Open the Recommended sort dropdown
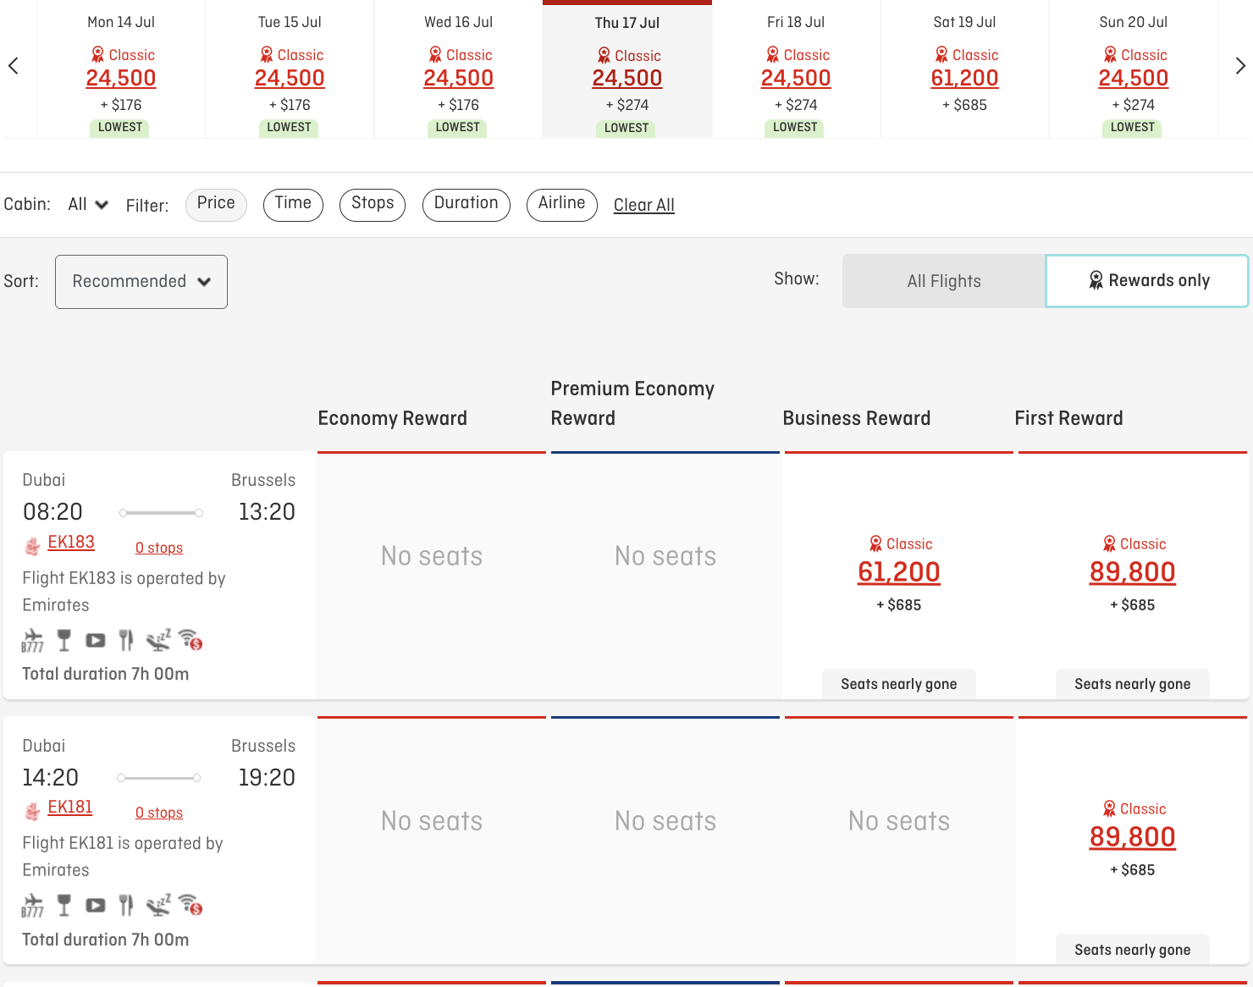This screenshot has width=1253, height=987. point(141,282)
